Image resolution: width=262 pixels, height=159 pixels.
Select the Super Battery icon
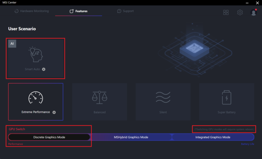[226, 98]
